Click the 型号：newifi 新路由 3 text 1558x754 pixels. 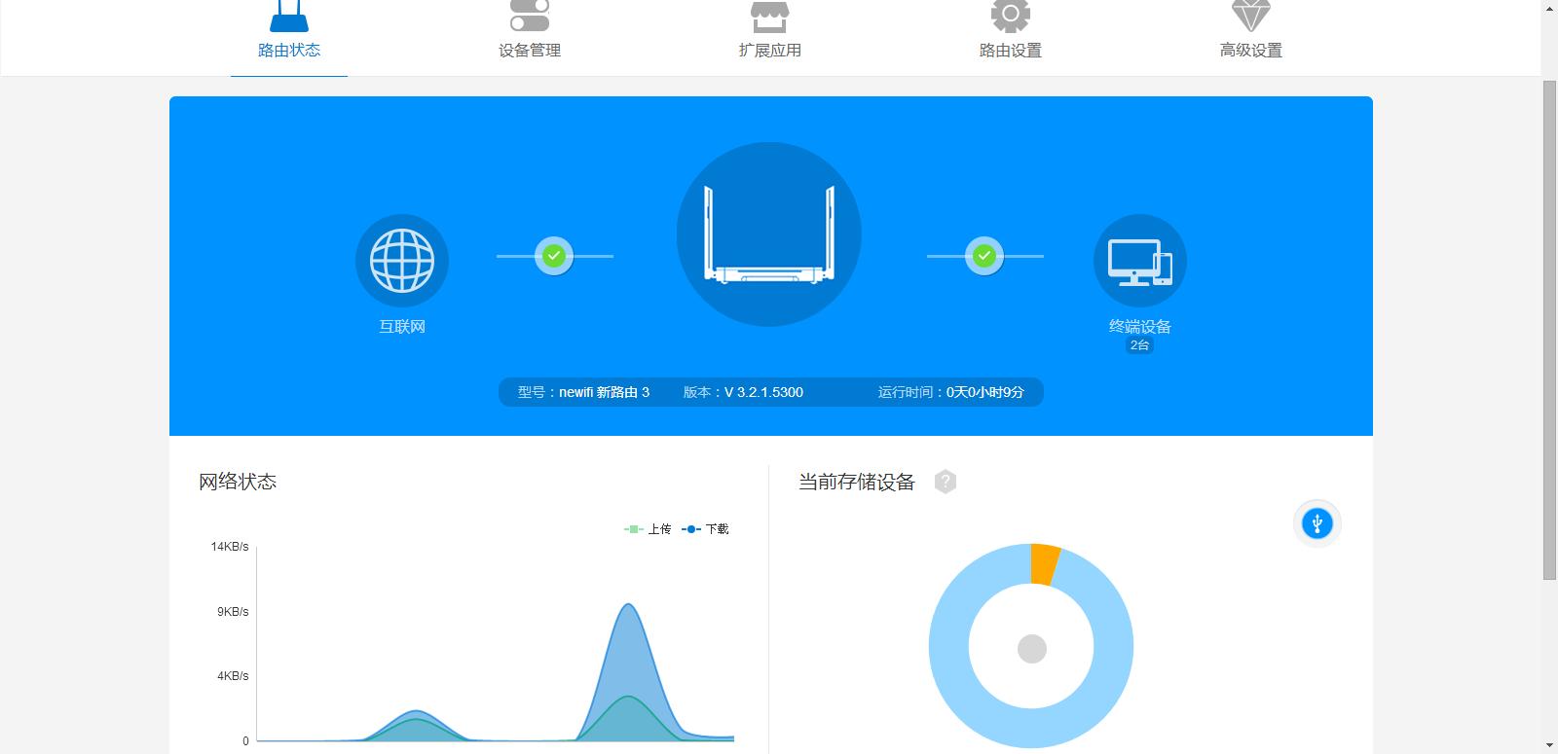(x=583, y=392)
